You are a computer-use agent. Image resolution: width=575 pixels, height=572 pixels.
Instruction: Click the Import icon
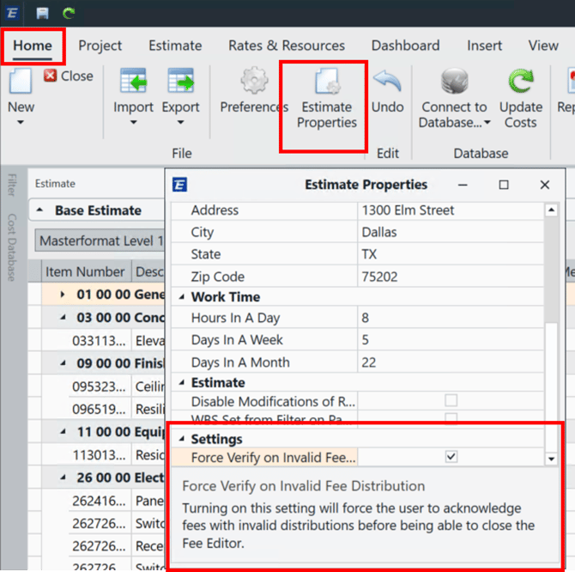pos(133,82)
